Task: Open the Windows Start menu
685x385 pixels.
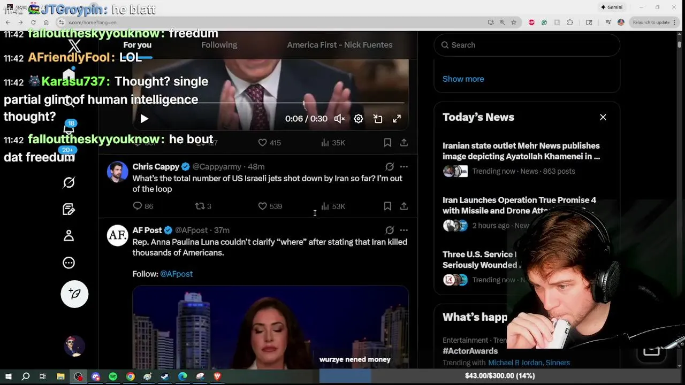Action: tap(8, 376)
